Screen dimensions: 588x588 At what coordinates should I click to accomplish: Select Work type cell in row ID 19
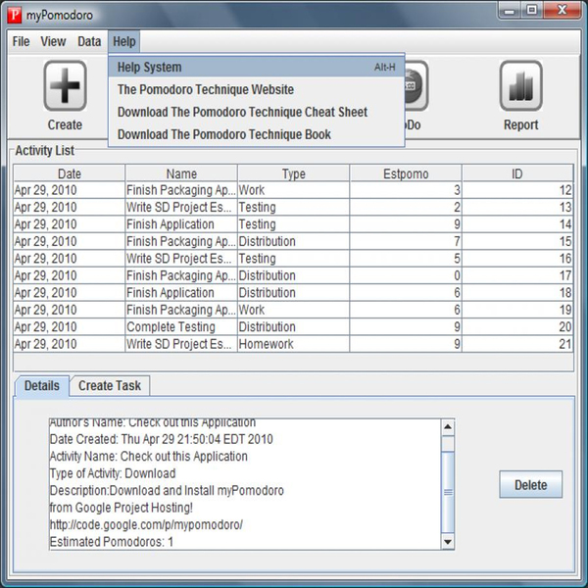294,310
